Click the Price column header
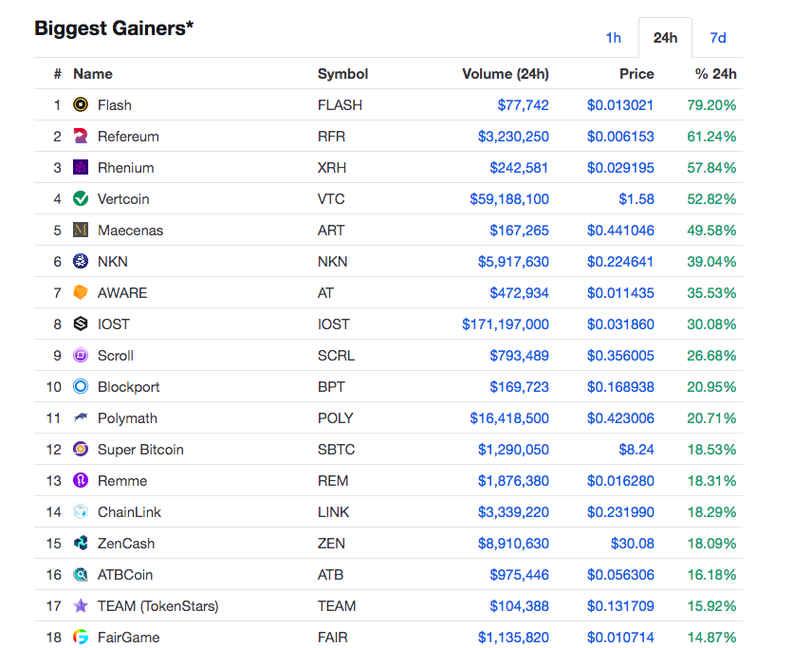Screen dimensions: 793x648 tap(636, 74)
